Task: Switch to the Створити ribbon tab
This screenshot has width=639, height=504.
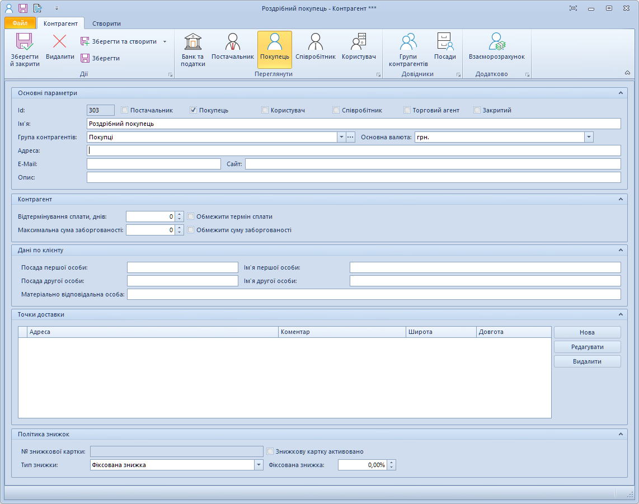Action: 106,23
